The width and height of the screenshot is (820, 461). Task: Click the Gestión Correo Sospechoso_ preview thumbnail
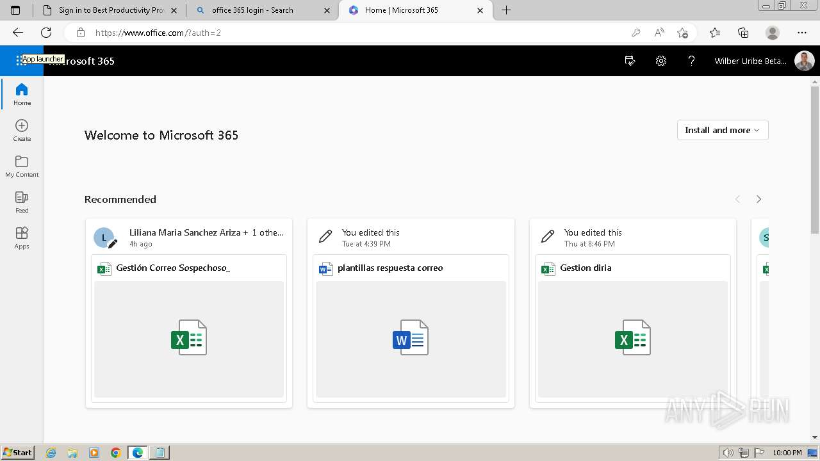pyautogui.click(x=189, y=339)
